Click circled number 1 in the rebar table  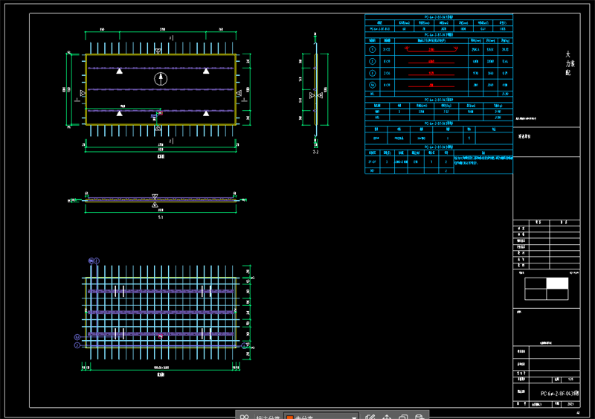click(x=373, y=49)
